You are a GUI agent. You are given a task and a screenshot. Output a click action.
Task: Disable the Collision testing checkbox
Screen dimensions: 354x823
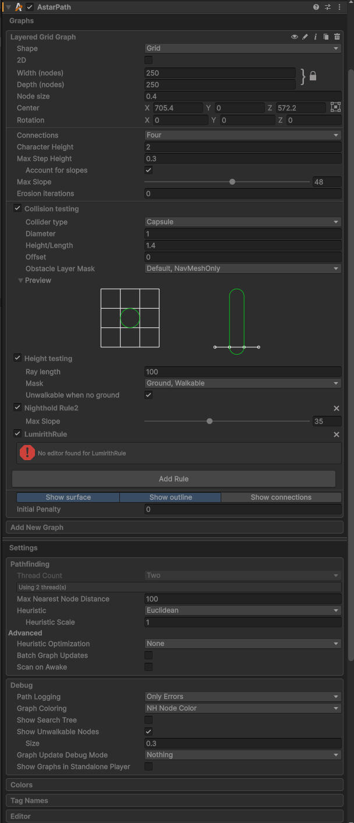(17, 209)
